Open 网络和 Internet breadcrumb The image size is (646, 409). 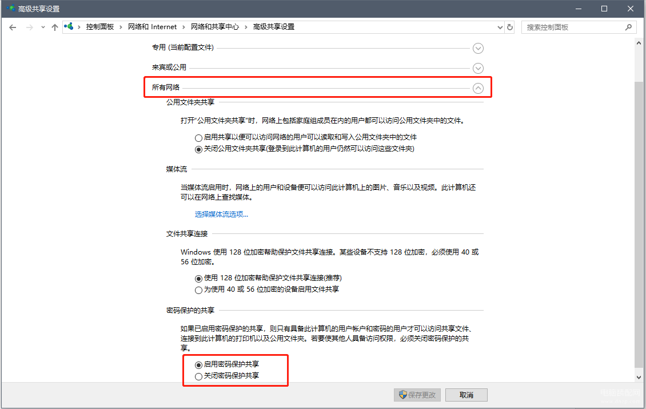[152, 27]
